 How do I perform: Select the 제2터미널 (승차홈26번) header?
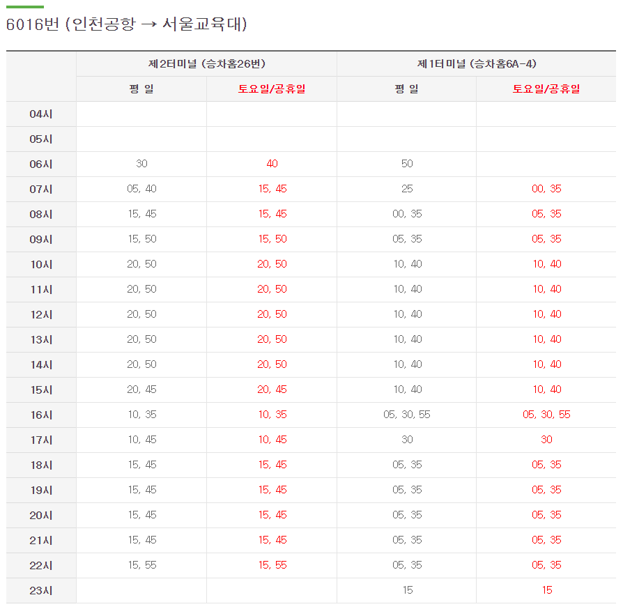point(206,63)
